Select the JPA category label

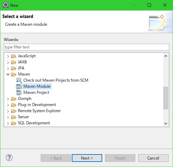(x=21, y=68)
